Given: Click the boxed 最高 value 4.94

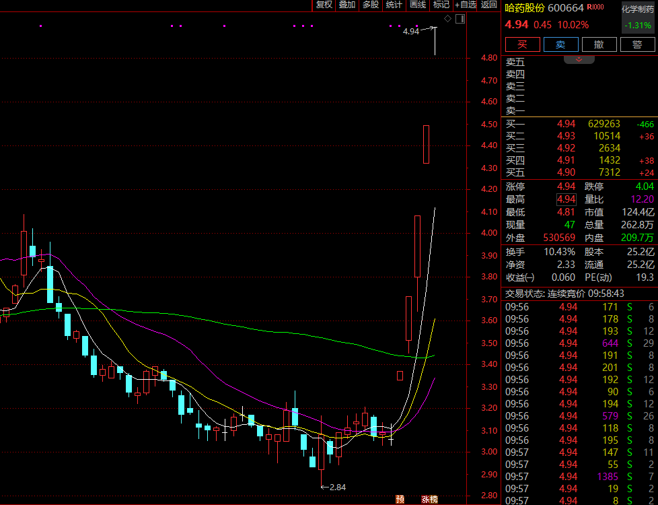Looking at the screenshot, I should pos(566,199).
